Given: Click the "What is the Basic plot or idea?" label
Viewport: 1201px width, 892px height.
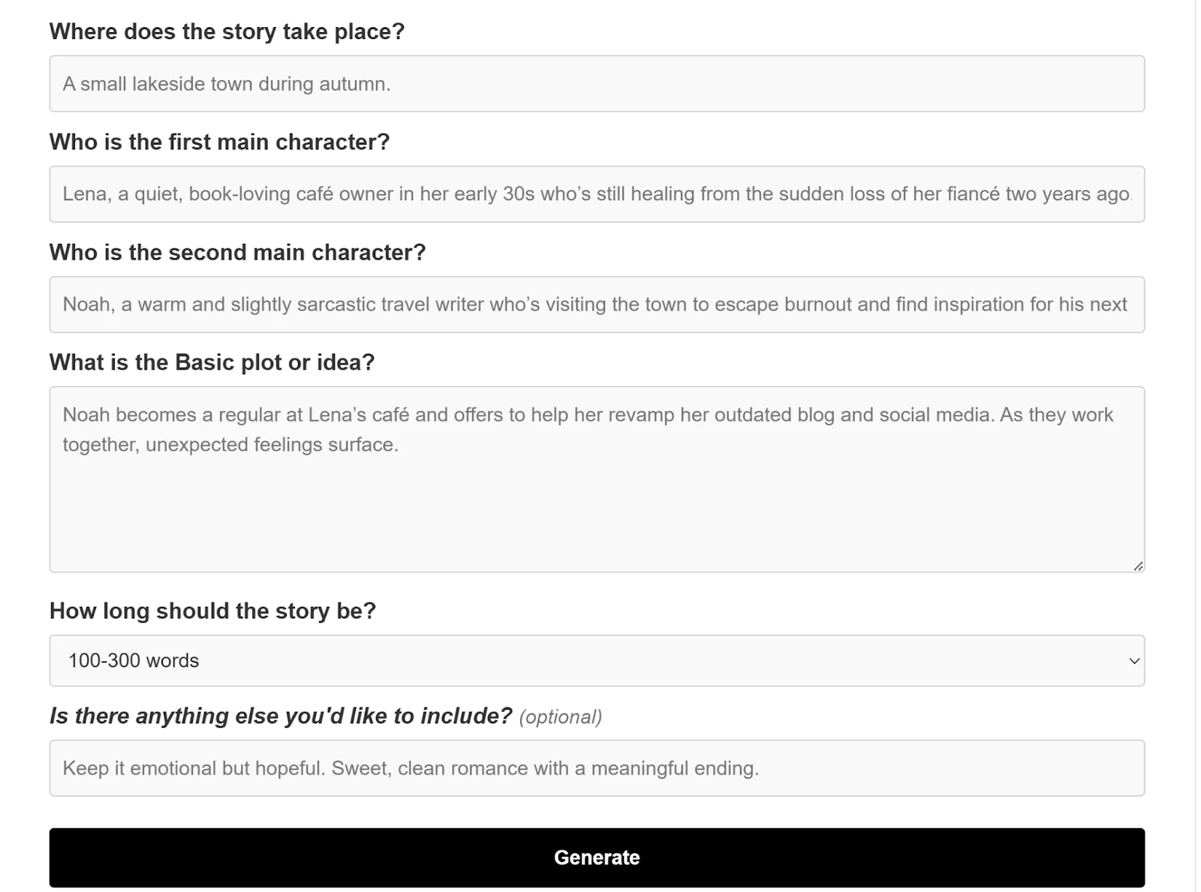Looking at the screenshot, I should point(212,362).
